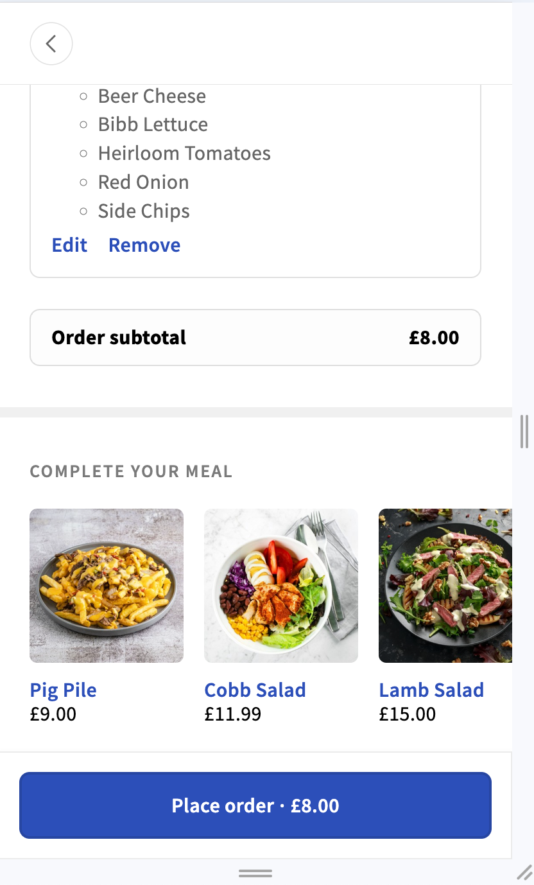534x885 pixels.
Task: Add the Lamb Salad via its title
Action: [x=431, y=690]
